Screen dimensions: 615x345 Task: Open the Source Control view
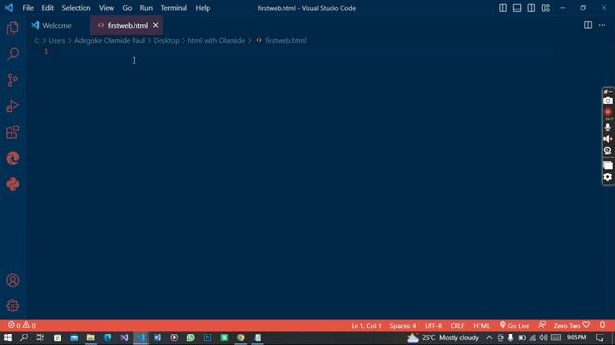pyautogui.click(x=12, y=80)
